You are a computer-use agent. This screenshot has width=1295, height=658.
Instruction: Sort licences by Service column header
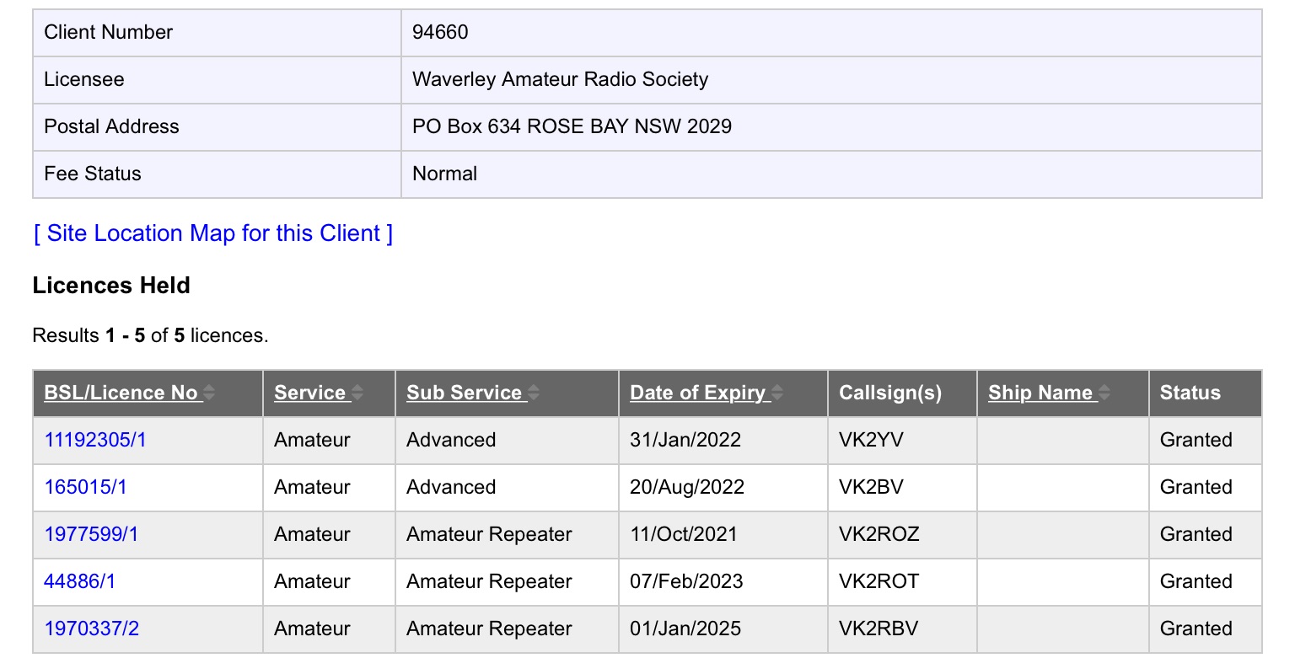point(309,393)
